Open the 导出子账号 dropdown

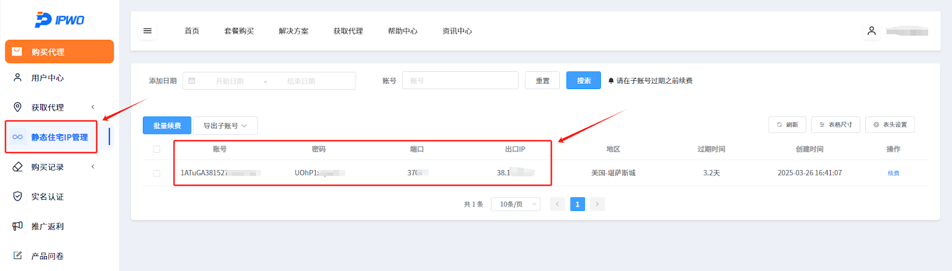(x=225, y=125)
